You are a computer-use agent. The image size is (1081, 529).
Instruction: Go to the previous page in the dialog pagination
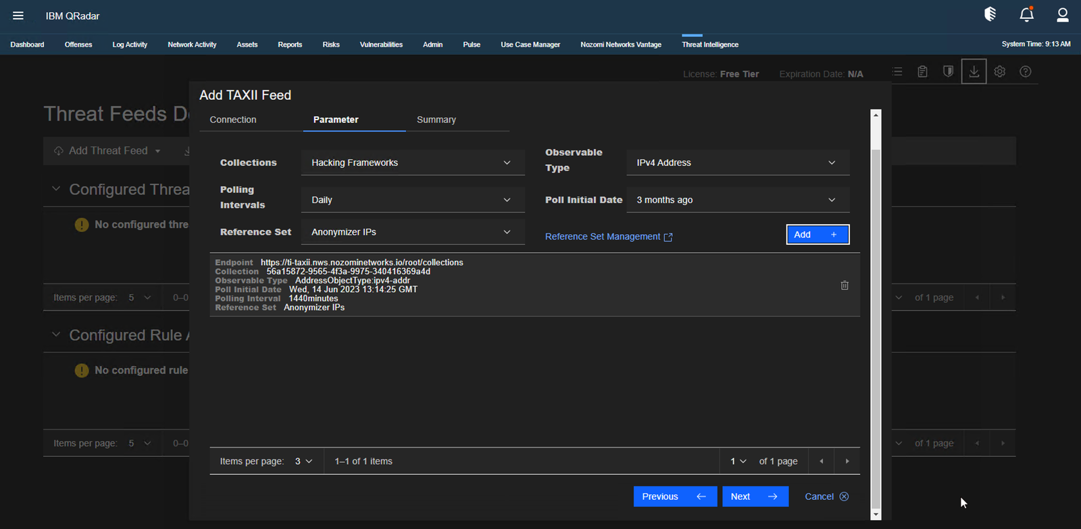(822, 462)
